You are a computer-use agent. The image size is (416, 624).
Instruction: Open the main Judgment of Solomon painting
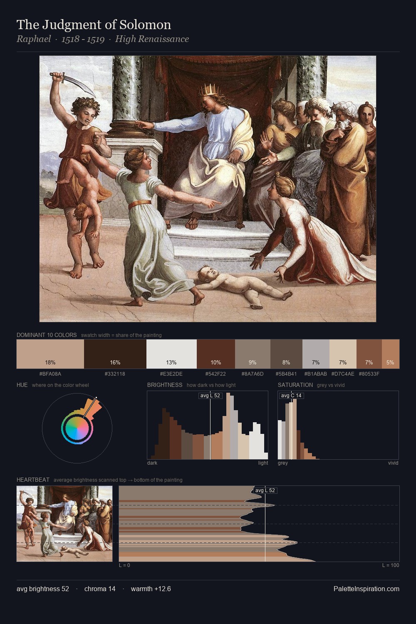[x=208, y=189]
